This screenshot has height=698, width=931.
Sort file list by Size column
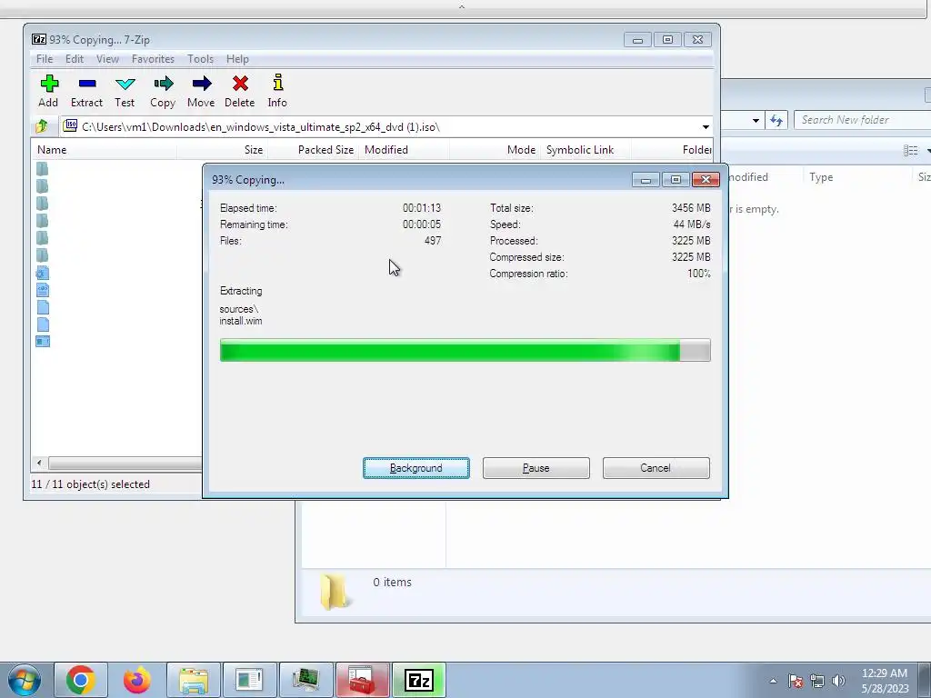(222, 150)
